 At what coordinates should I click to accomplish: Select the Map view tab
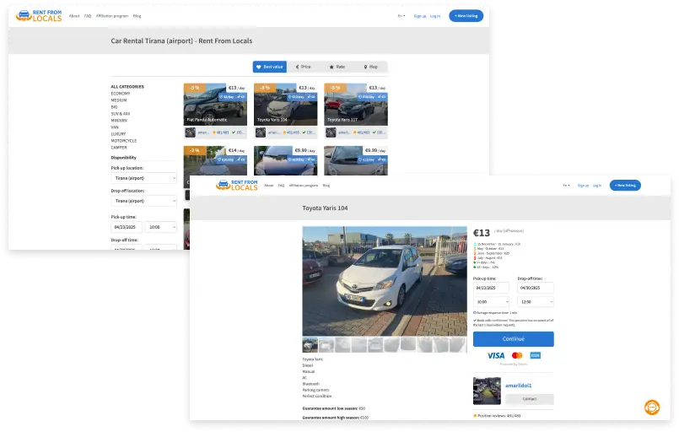pos(371,67)
